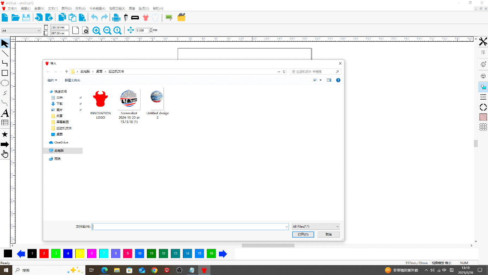
Task: Click the dialog refresh button
Action: (x=284, y=71)
